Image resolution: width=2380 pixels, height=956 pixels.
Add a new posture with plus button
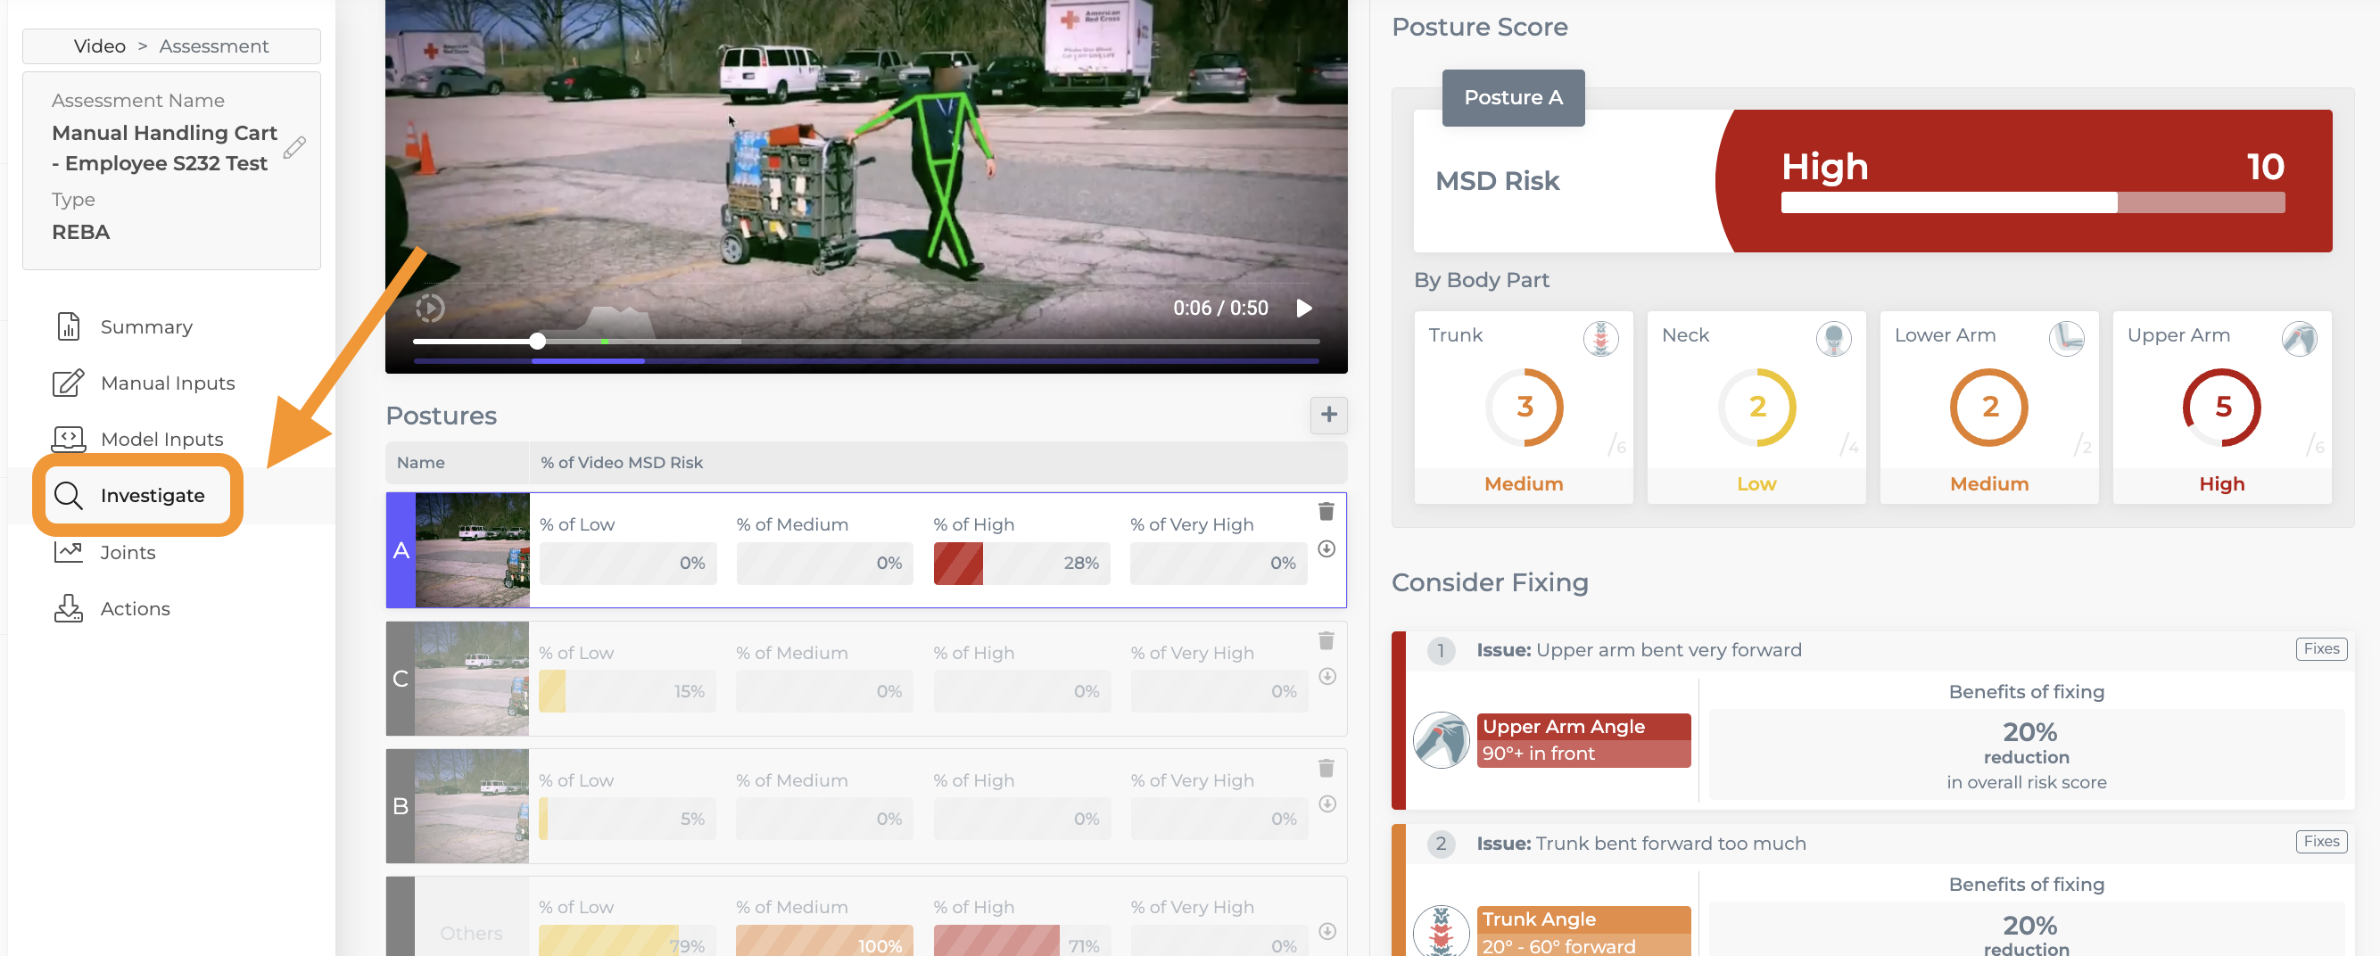1328,416
